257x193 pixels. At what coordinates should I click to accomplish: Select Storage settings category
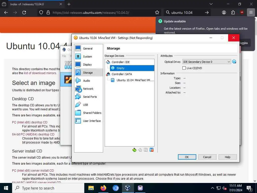click(x=89, y=73)
